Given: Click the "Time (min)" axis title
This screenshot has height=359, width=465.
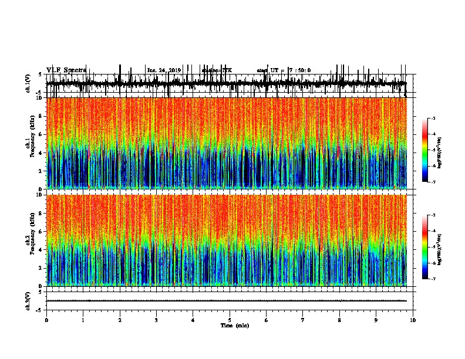Looking at the screenshot, I should (x=235, y=326).
